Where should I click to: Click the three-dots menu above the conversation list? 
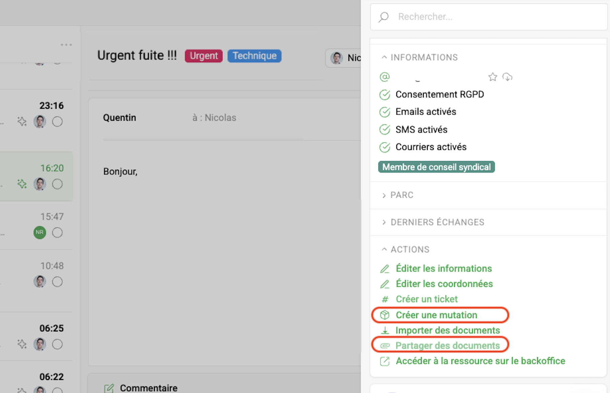coord(66,45)
